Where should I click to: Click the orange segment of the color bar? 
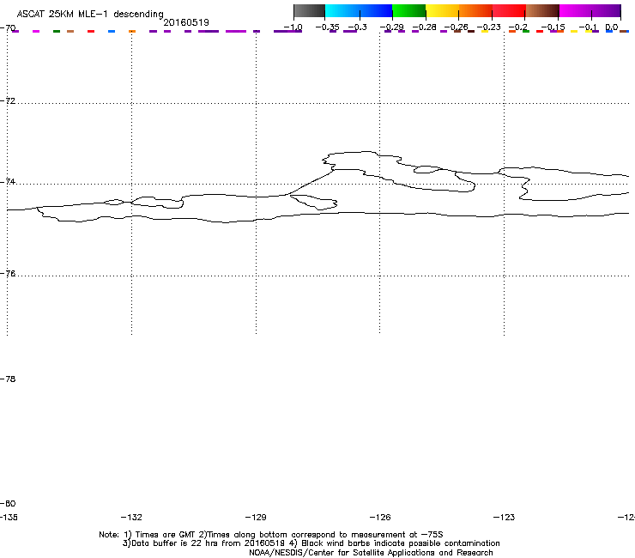[475, 11]
